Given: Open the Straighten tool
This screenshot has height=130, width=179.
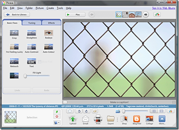Looking at the screenshot, I should click(31, 34).
